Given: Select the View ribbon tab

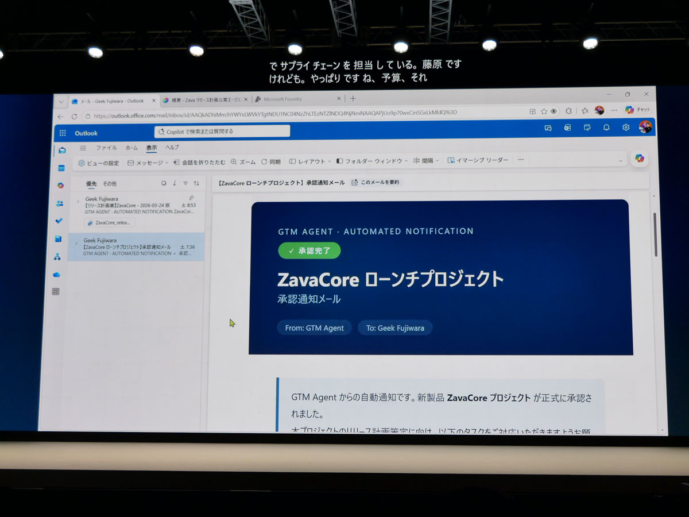Looking at the screenshot, I should pos(152,148).
